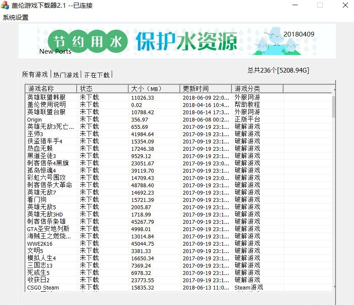Screen dimensions: 354x305
Task: Click size value 41984.64
Action: (142, 134)
